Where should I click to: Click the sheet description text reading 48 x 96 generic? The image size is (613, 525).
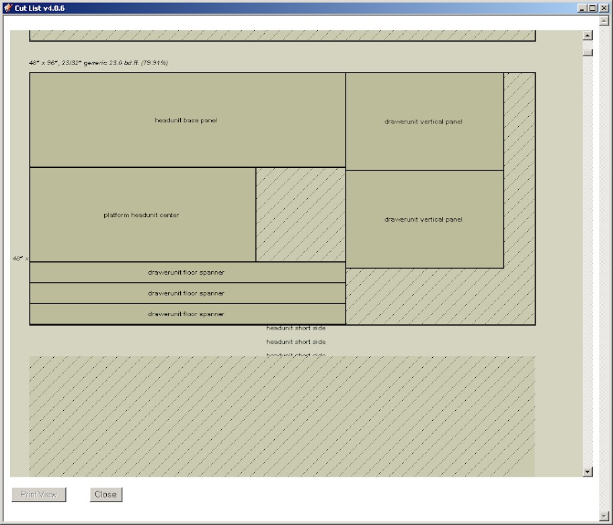click(98, 63)
